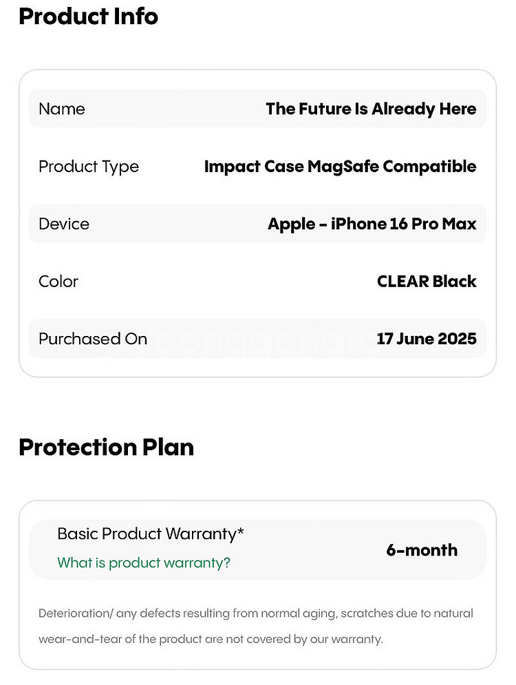The image size is (516, 685).
Task: Click the deterioration disclaimer first line
Action: pos(255,613)
